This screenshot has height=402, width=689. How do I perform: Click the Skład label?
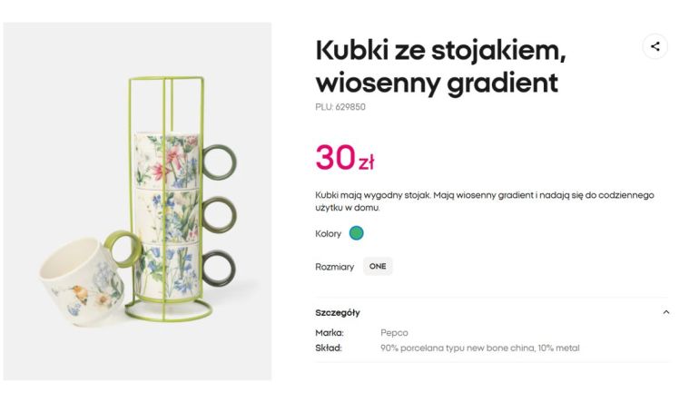pos(329,348)
